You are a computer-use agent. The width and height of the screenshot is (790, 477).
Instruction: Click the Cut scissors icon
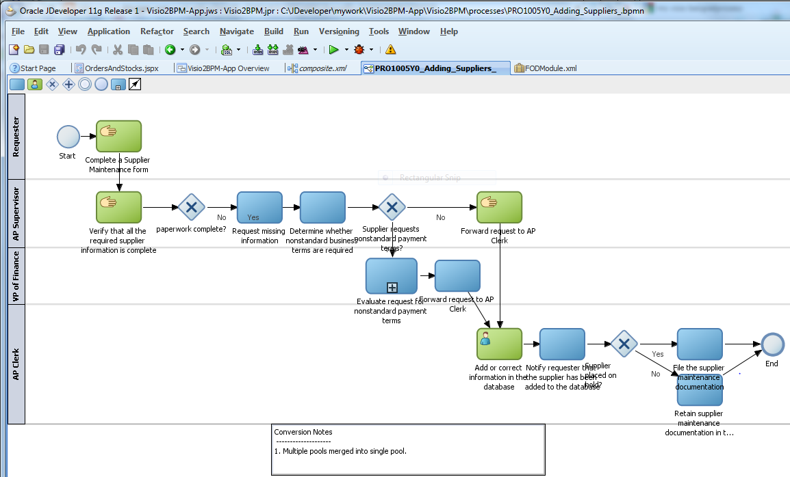[118, 49]
